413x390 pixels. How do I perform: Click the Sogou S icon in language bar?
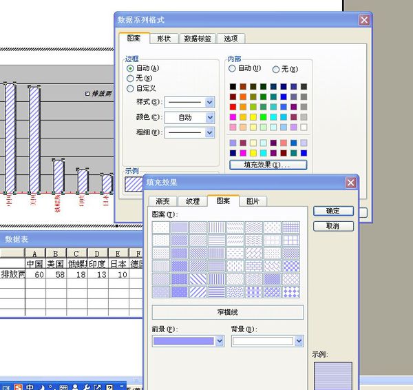coord(18,387)
